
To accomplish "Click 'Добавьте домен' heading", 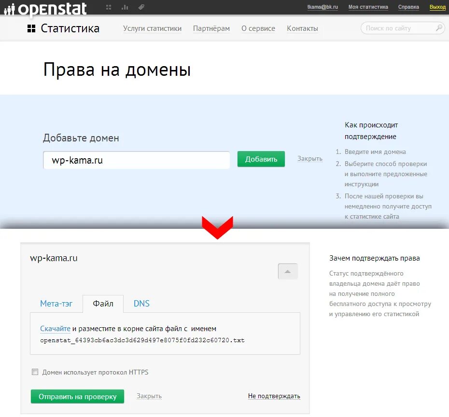I will pyautogui.click(x=81, y=138).
